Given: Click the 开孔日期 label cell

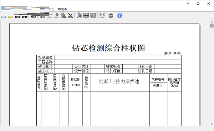Looking at the screenshot, I should click(x=145, y=66).
